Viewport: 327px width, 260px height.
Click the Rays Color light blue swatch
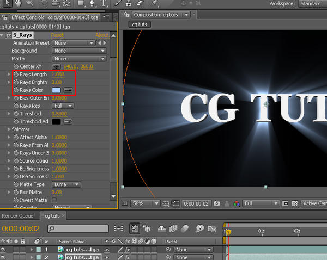point(57,90)
